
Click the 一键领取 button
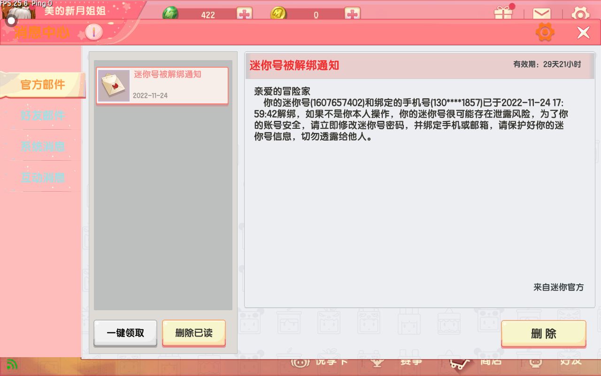[x=125, y=333]
